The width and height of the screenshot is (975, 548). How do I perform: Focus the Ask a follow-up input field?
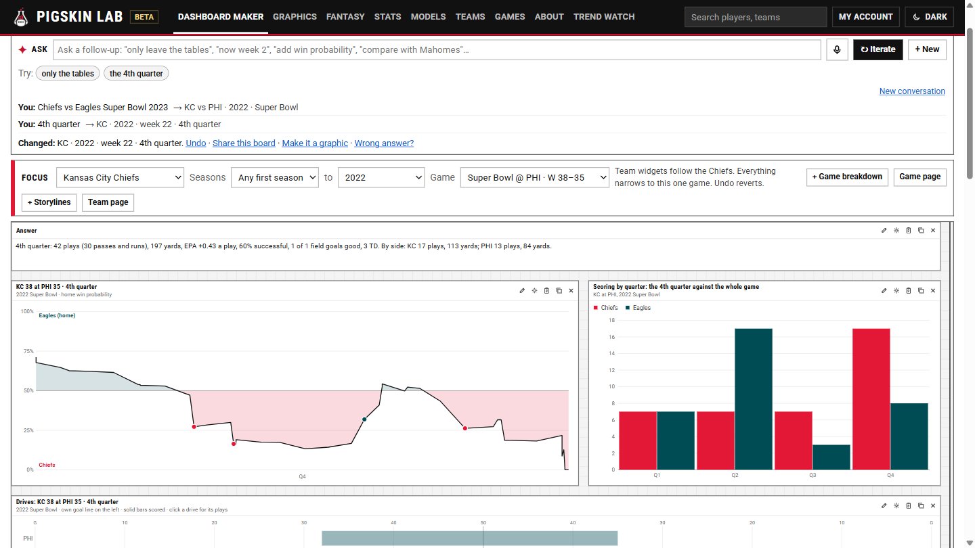click(x=437, y=49)
